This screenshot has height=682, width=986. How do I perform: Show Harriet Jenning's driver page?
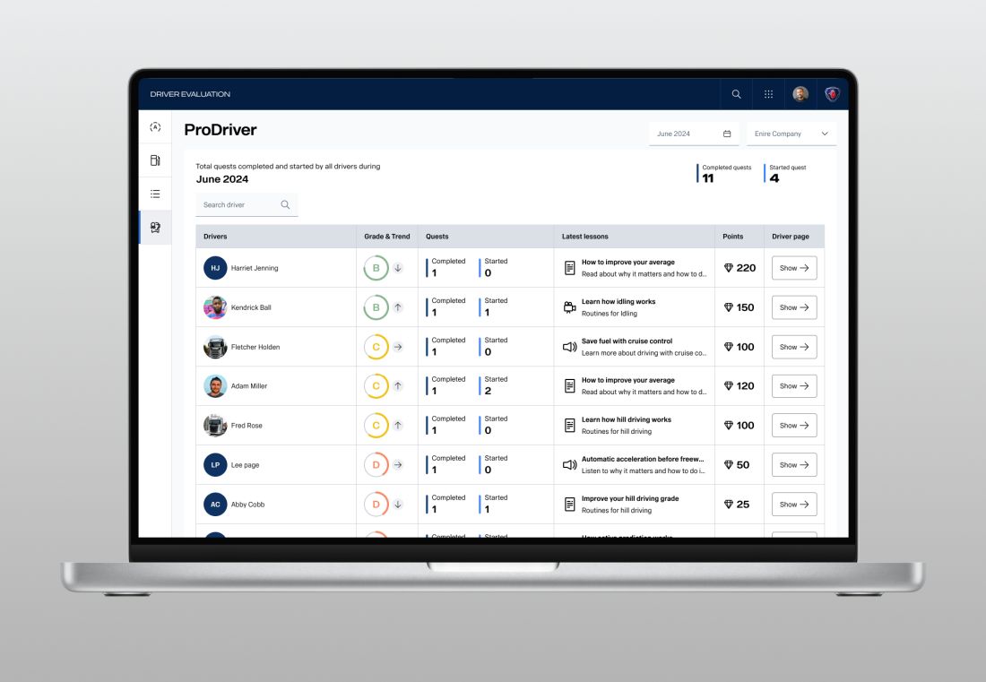(794, 268)
